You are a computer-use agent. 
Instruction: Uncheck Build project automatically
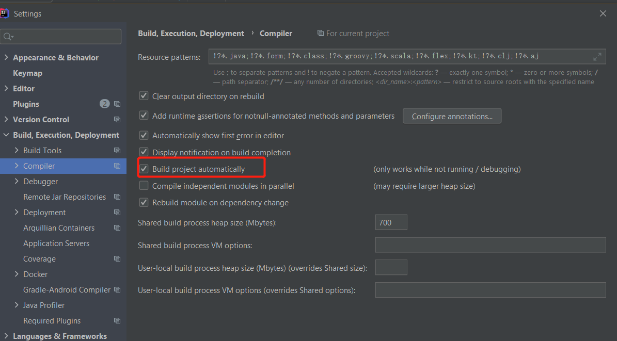click(144, 169)
